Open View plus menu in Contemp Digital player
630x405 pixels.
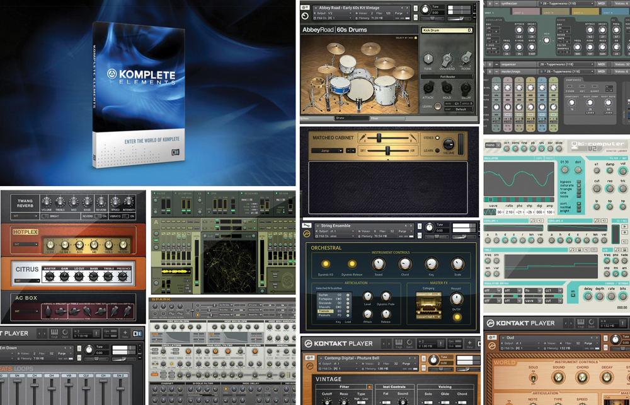(x=469, y=344)
